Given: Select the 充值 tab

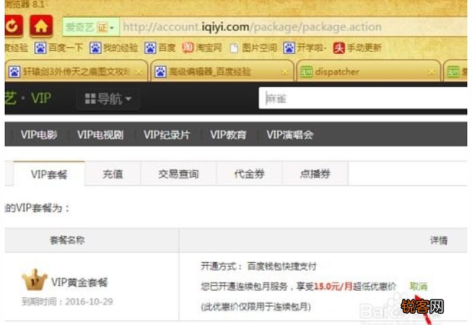Looking at the screenshot, I should click(x=113, y=174).
